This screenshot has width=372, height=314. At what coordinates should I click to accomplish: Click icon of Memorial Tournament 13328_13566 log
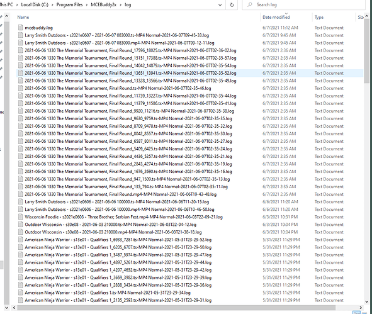coord(21,81)
